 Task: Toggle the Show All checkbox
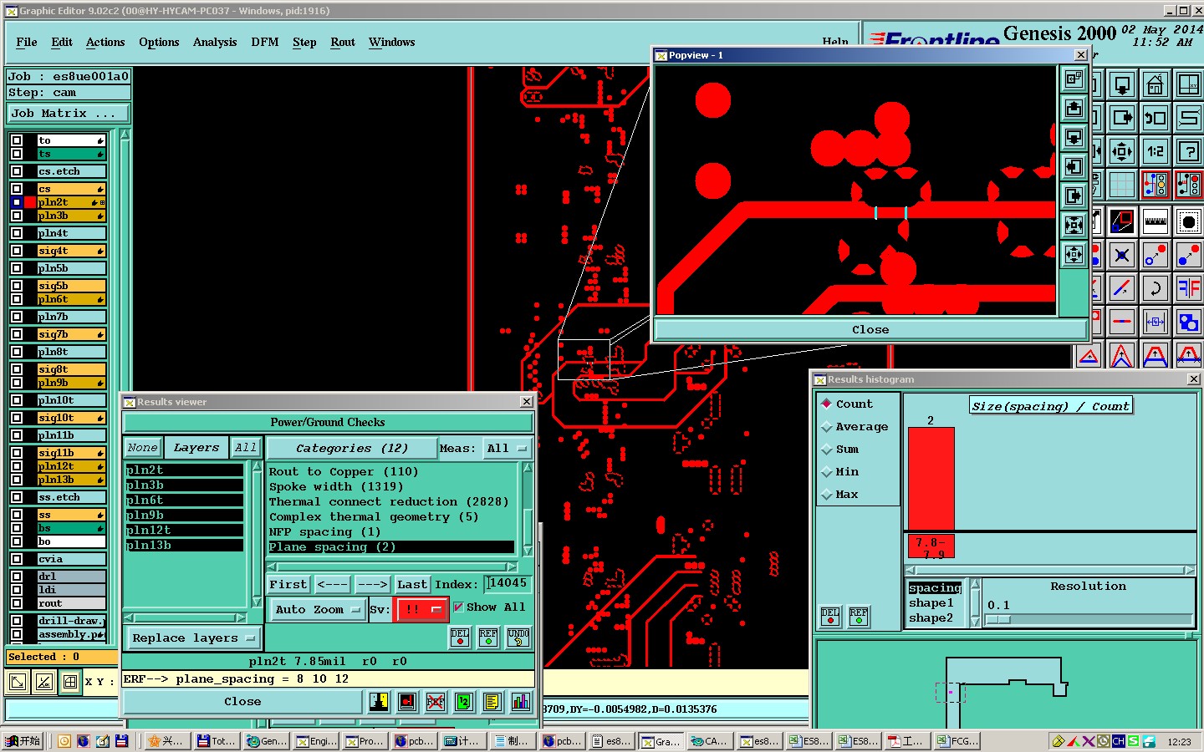[x=458, y=607]
